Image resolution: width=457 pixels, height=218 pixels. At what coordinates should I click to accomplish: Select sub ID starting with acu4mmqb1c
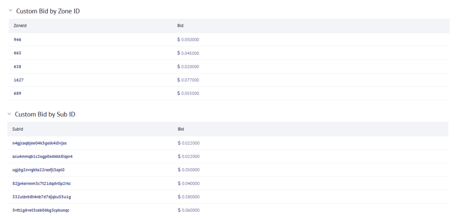point(42,156)
